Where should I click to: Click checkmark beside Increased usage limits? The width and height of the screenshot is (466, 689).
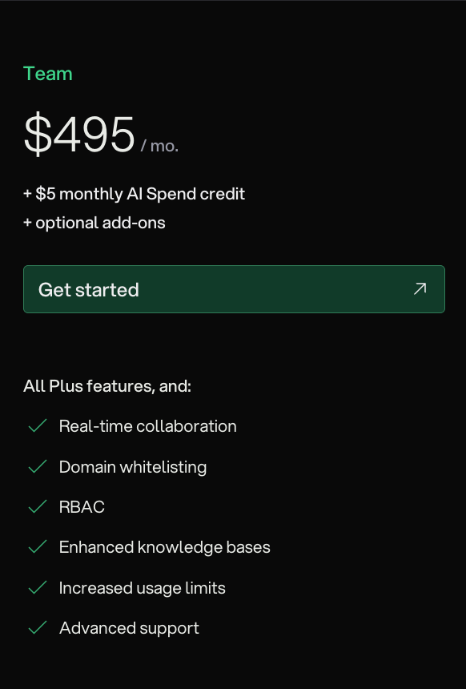tap(38, 587)
